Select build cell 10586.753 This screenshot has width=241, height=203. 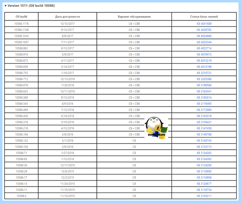click(21, 73)
